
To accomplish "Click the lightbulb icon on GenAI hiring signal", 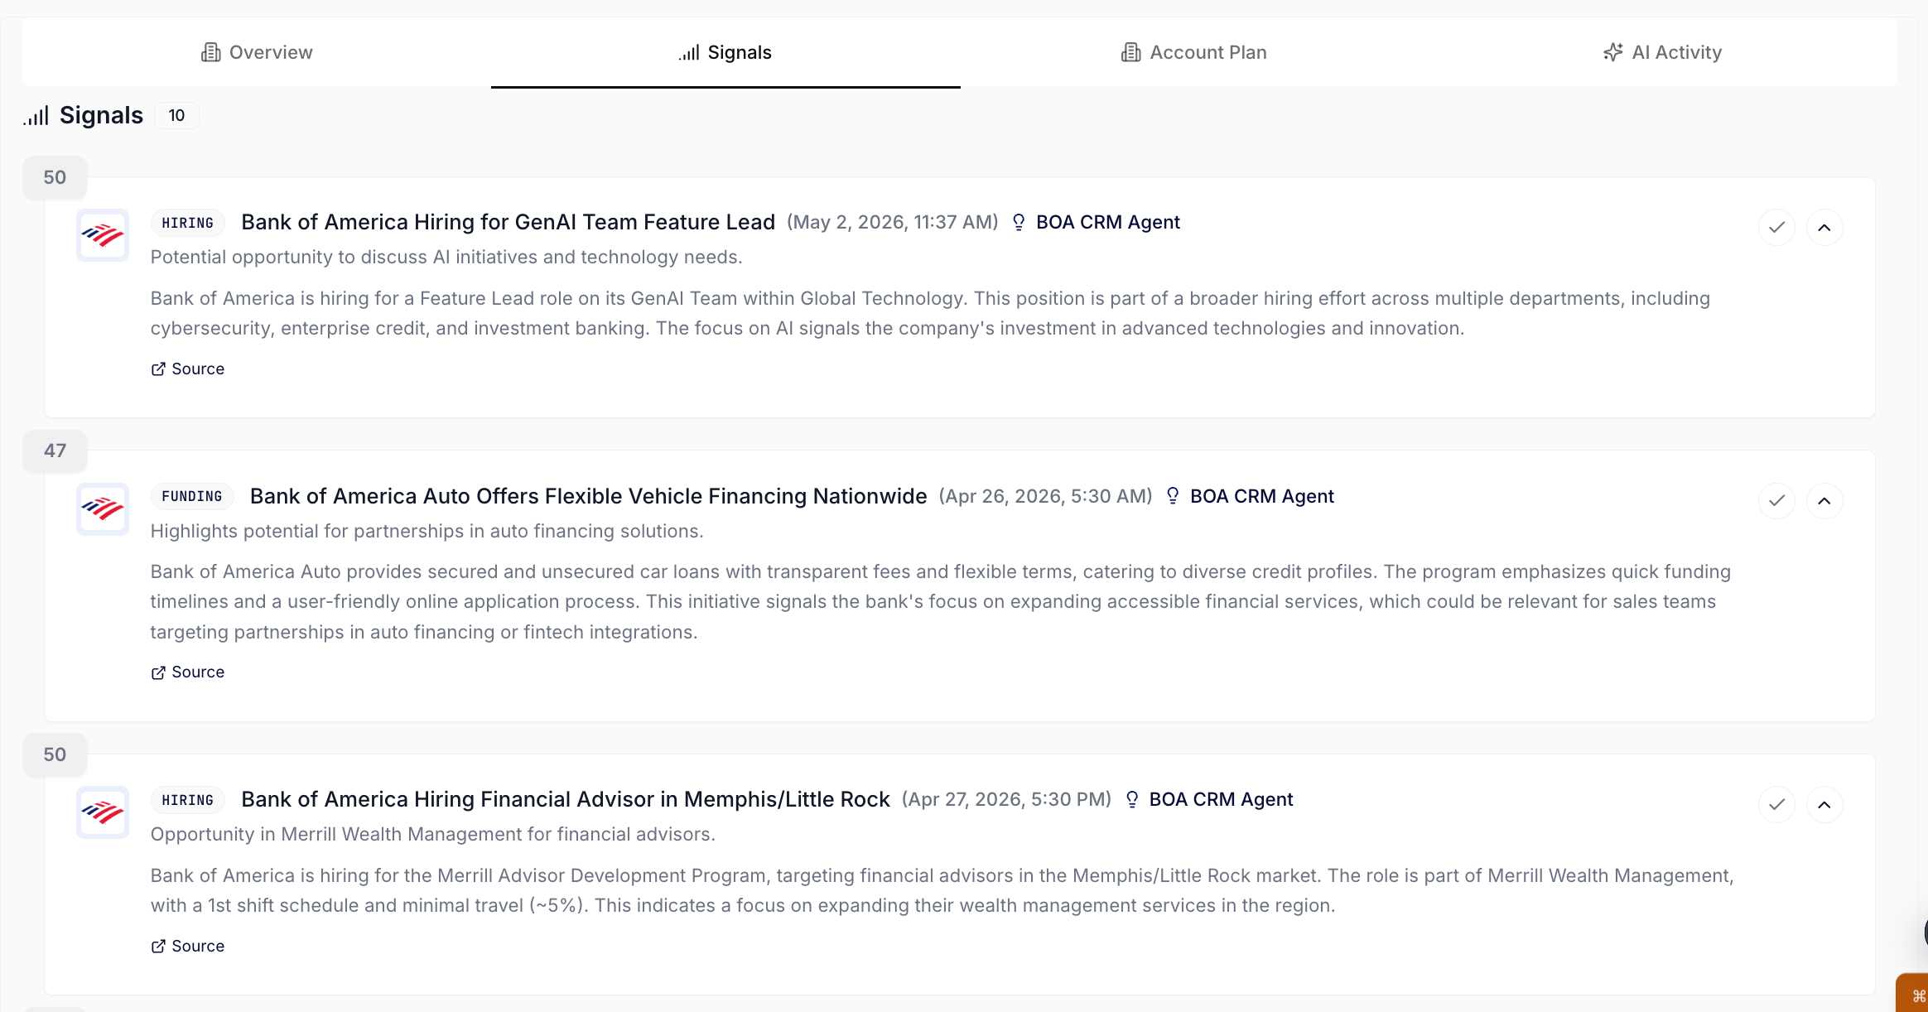I will pos(1019,222).
